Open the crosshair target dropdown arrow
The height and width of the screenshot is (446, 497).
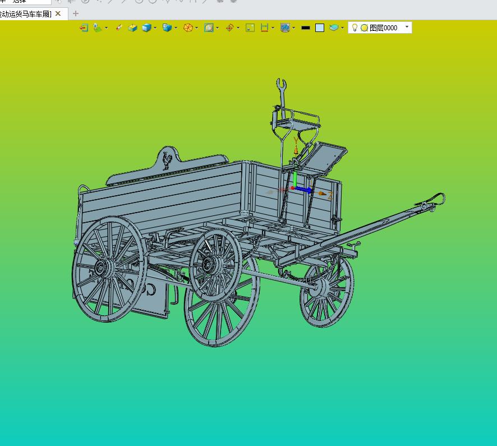[238, 28]
